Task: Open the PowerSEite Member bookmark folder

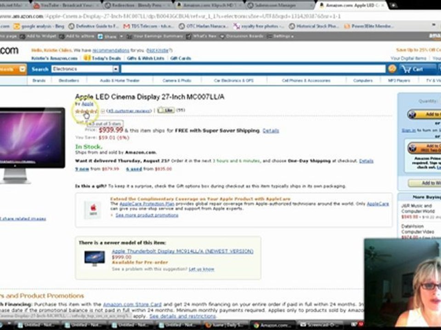Action: click(369, 26)
